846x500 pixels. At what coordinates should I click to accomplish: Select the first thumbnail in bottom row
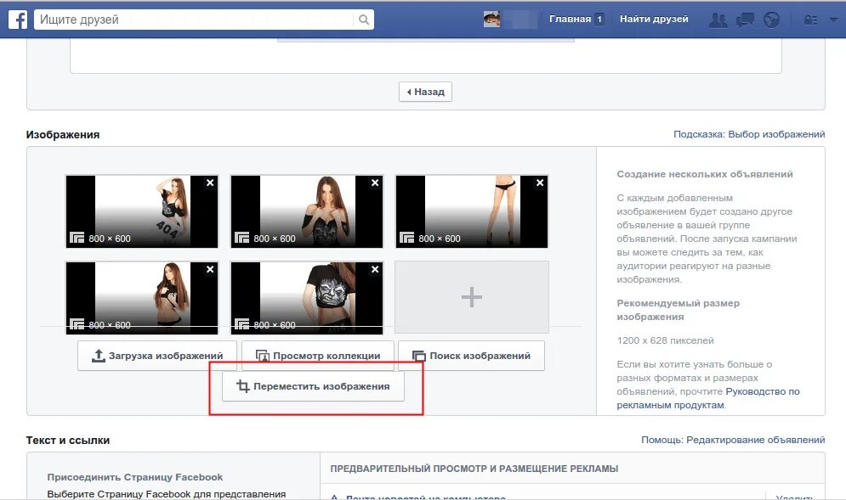[x=142, y=297]
